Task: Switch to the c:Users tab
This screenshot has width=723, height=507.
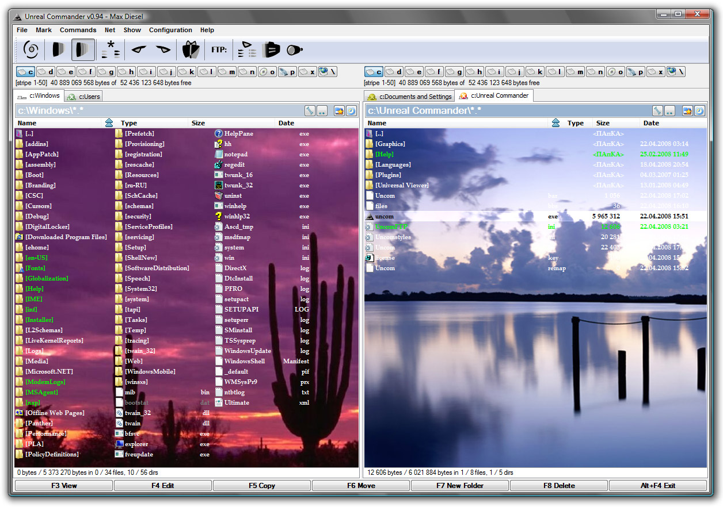Action: 83,97
